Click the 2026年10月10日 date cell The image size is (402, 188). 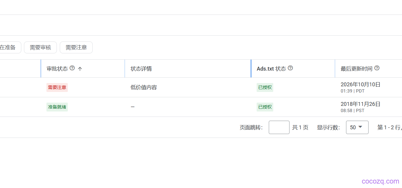point(361,85)
